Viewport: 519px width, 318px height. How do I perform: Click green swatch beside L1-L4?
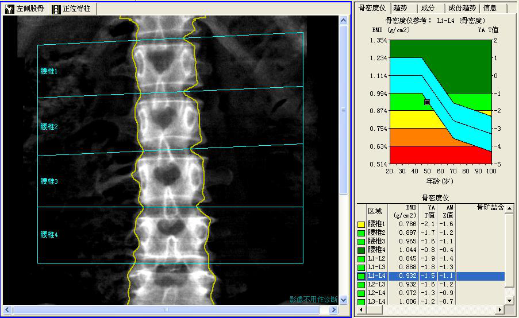[x=361, y=276]
